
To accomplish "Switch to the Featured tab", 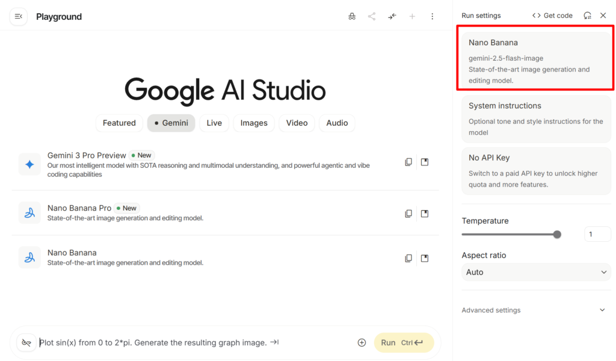I will [119, 123].
